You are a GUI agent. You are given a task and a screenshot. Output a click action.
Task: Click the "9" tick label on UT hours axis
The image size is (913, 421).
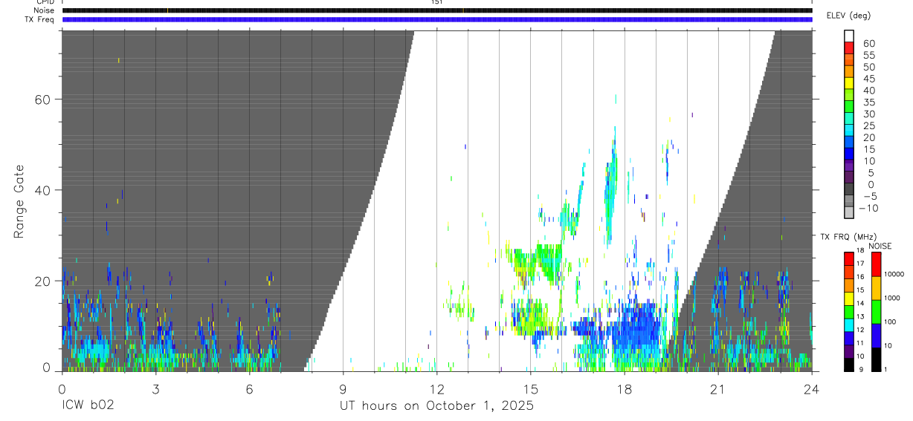(x=343, y=388)
